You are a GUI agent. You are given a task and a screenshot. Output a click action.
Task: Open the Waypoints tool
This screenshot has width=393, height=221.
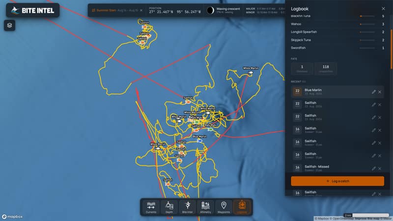pyautogui.click(x=224, y=207)
